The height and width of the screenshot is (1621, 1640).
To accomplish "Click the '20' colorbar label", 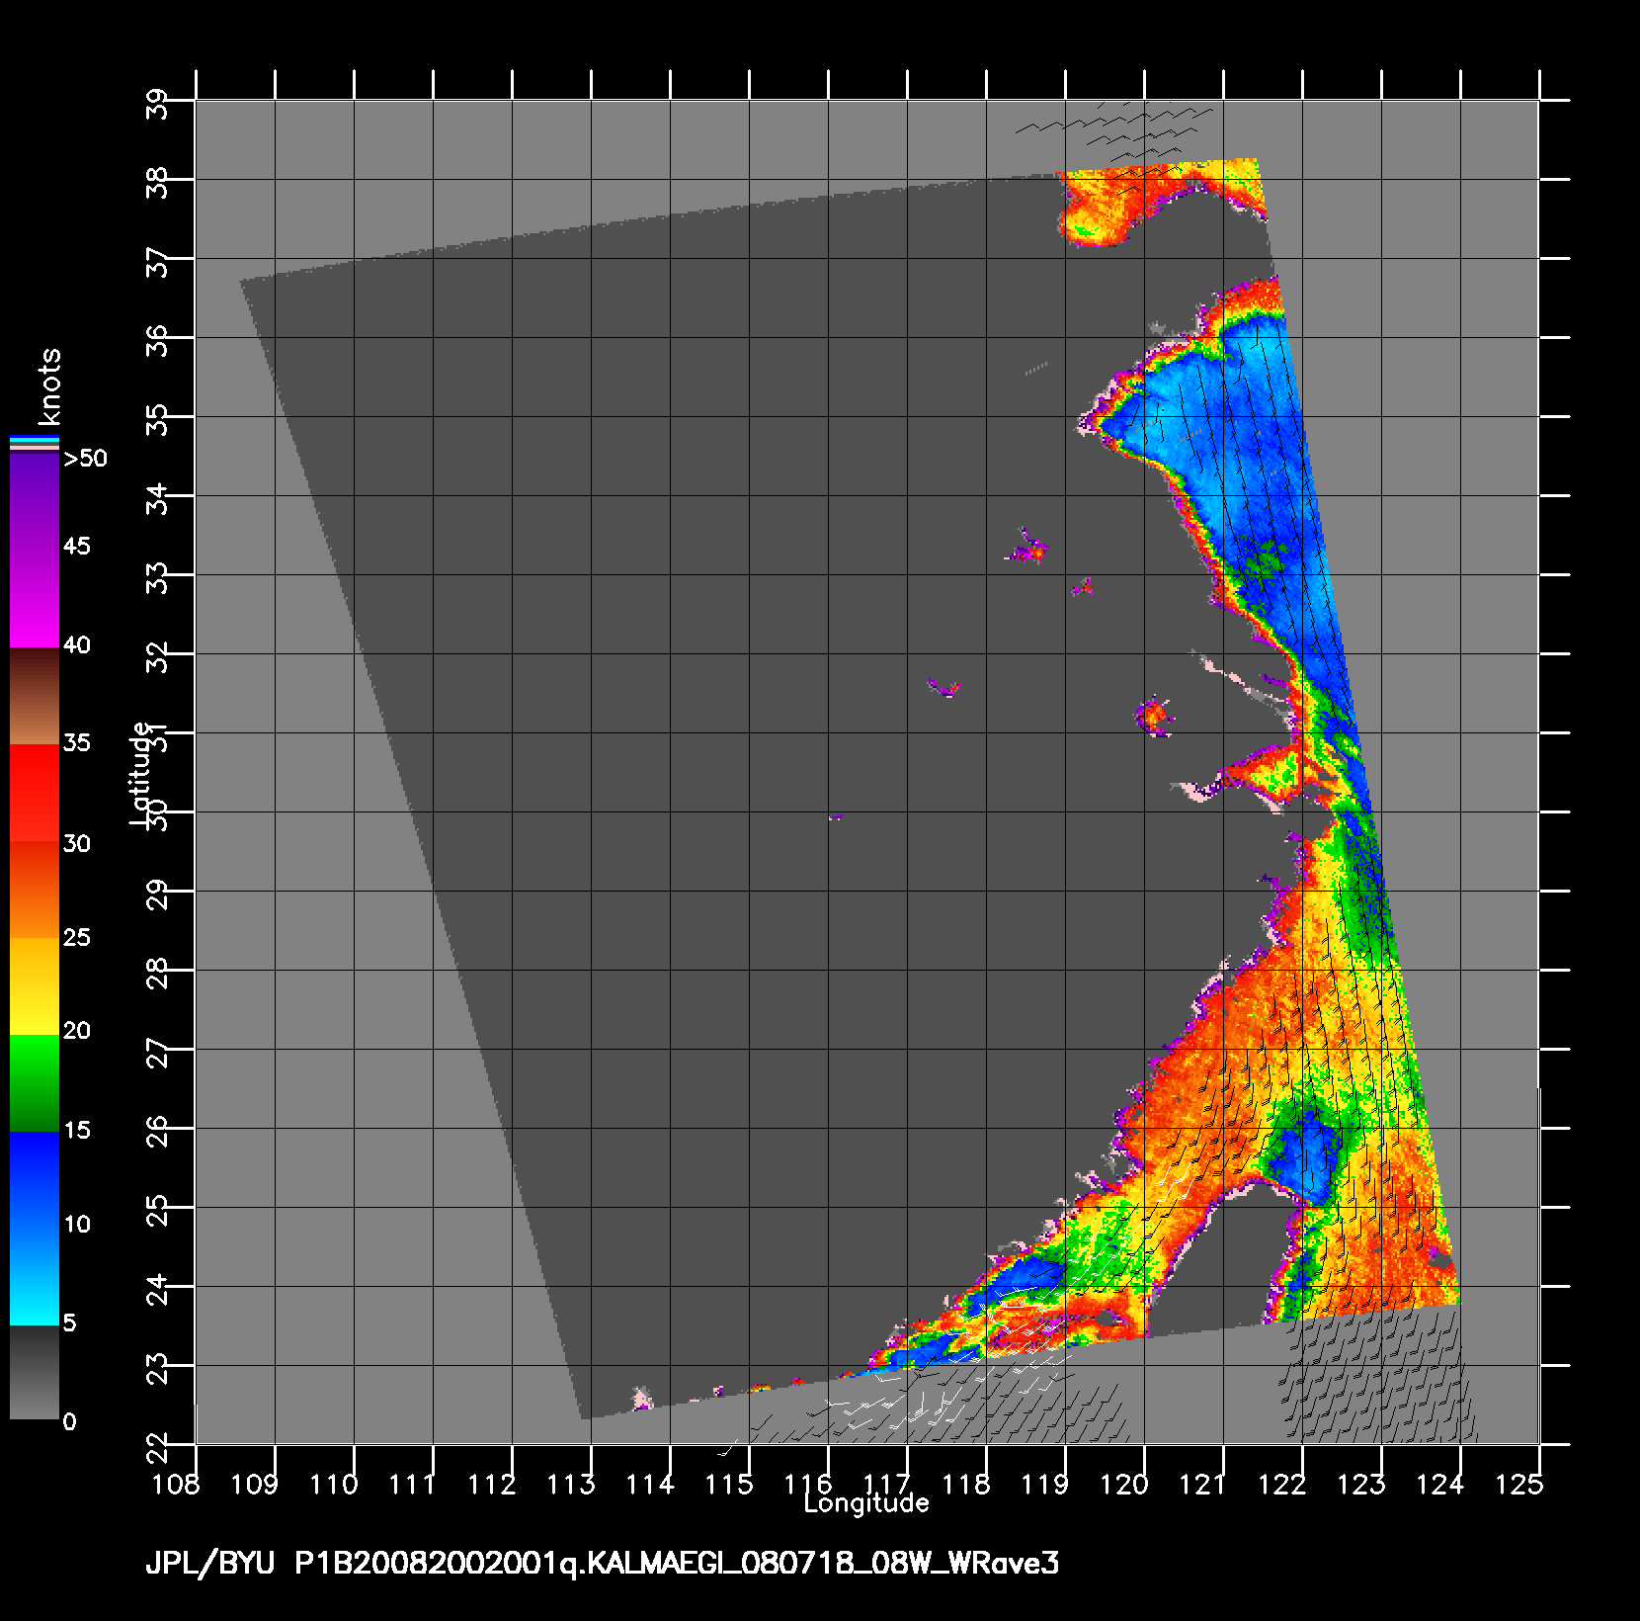I will tap(76, 1031).
